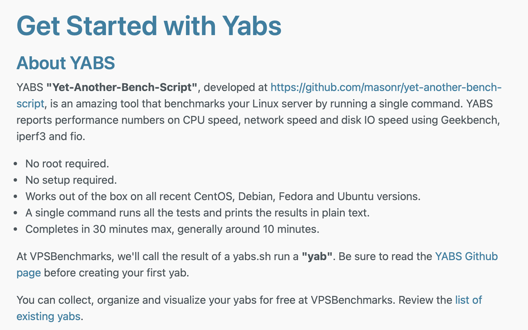
Task: Click the "About YABS" section heading
Action: [66, 63]
